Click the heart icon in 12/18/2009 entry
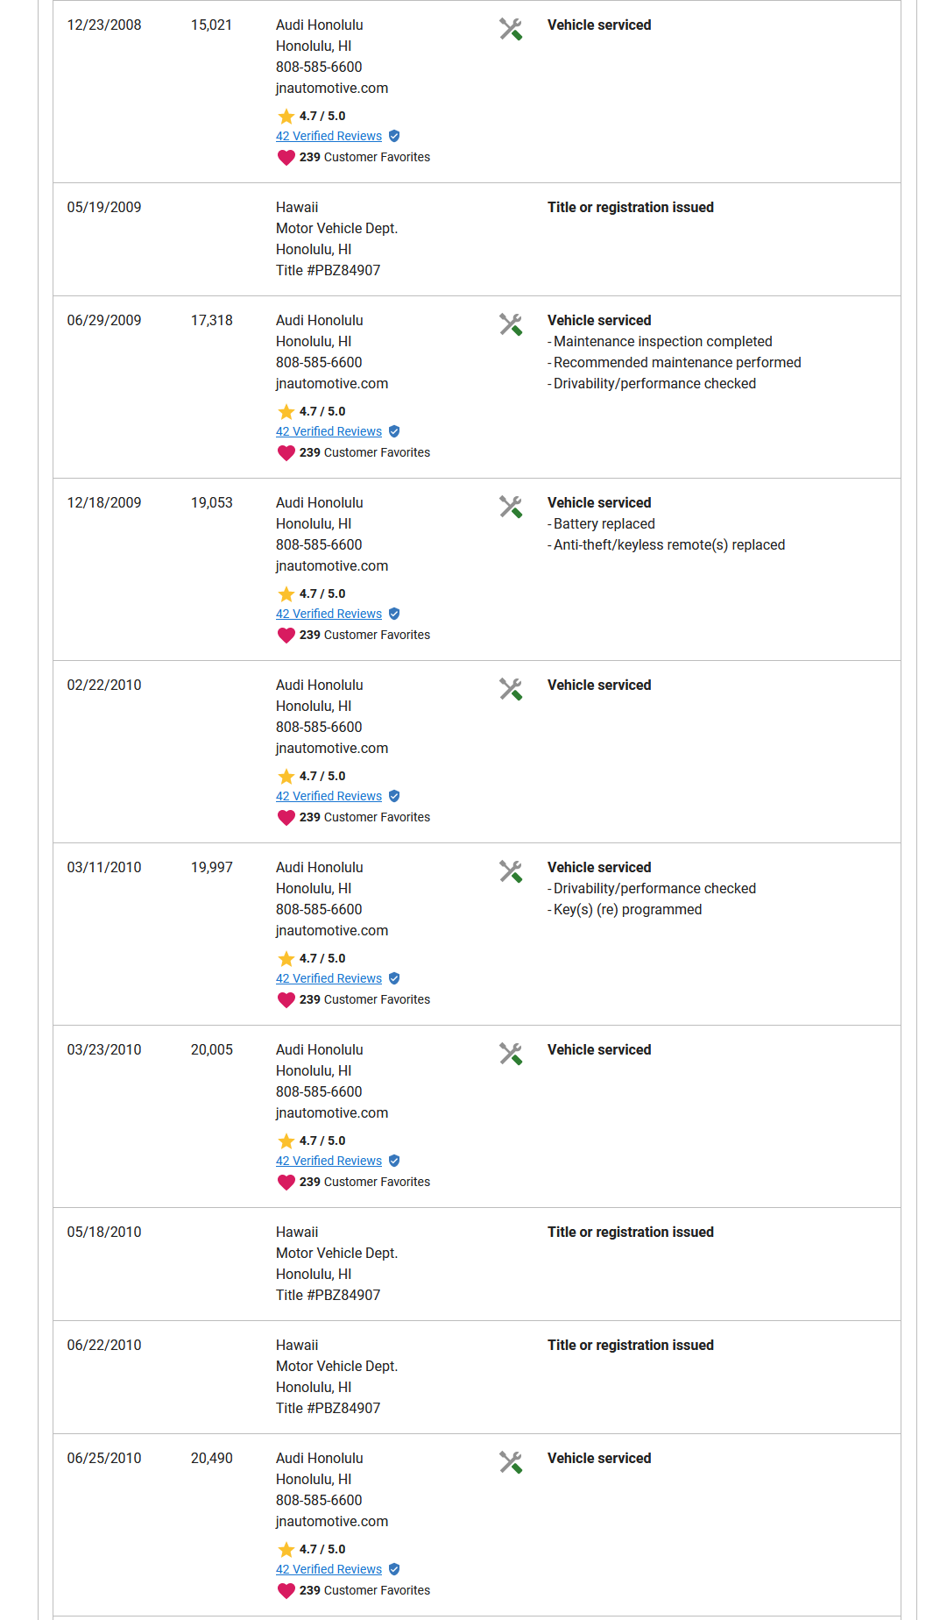Image resolution: width=947 pixels, height=1620 pixels. point(286,635)
